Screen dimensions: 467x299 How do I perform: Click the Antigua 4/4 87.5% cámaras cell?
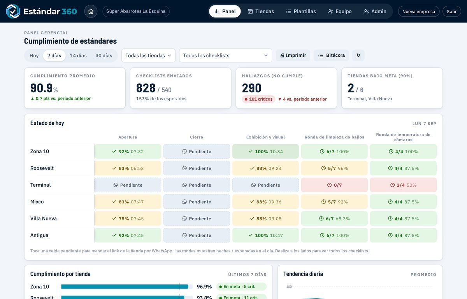click(x=403, y=235)
